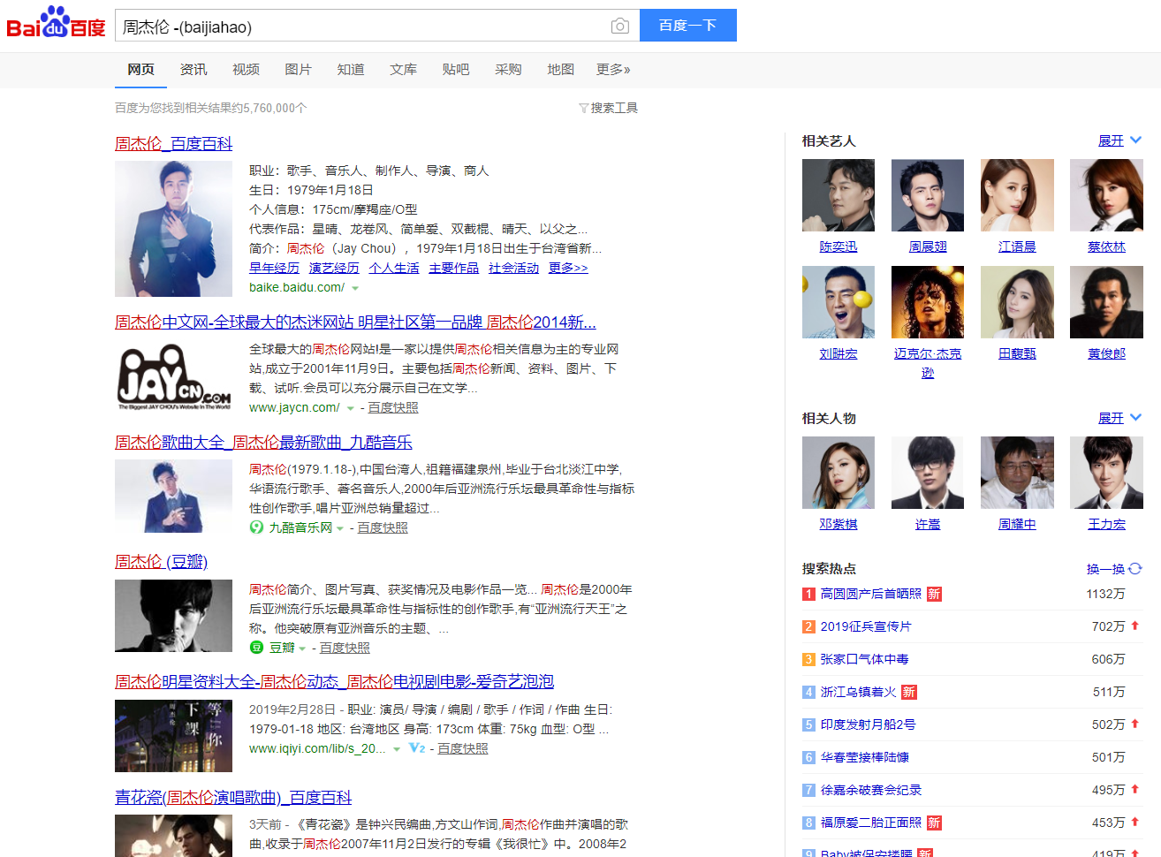The width and height of the screenshot is (1161, 857).
Task: Switch to the 知道 tab
Action: pos(351,69)
